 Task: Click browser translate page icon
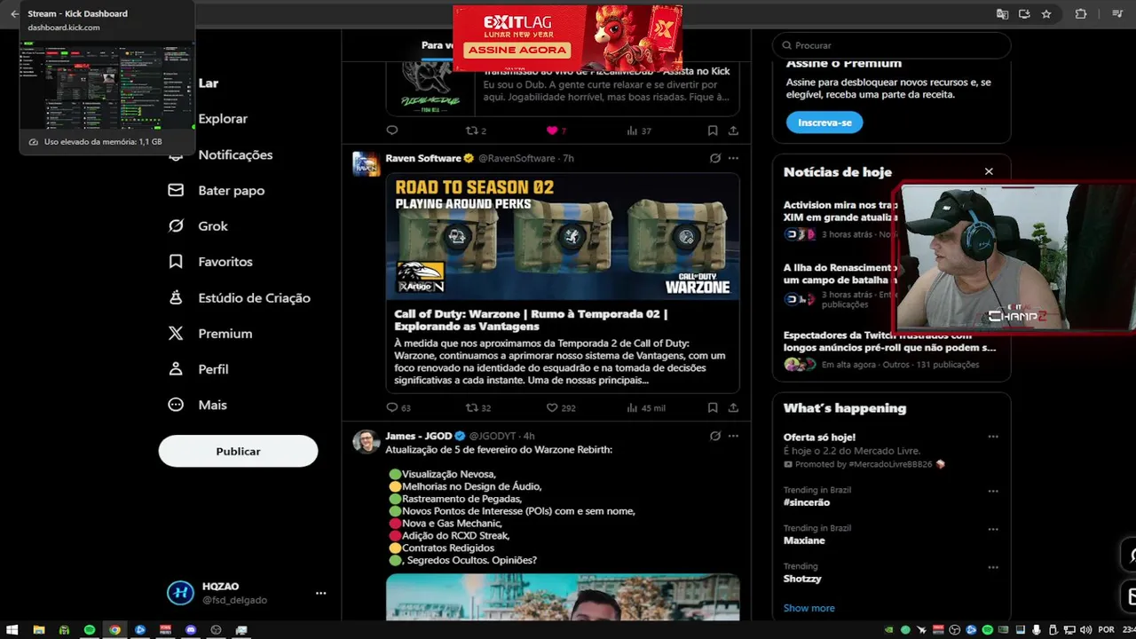(x=1002, y=14)
